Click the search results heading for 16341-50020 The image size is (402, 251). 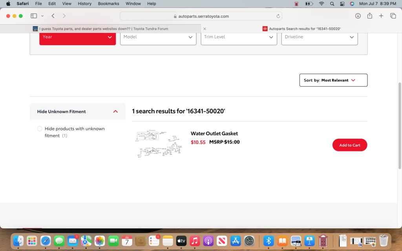click(x=179, y=111)
